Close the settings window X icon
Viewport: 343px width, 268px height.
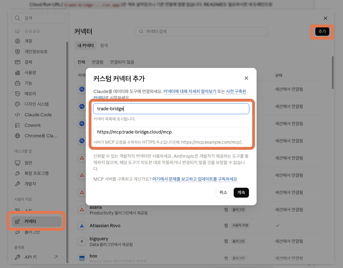click(325, 18)
